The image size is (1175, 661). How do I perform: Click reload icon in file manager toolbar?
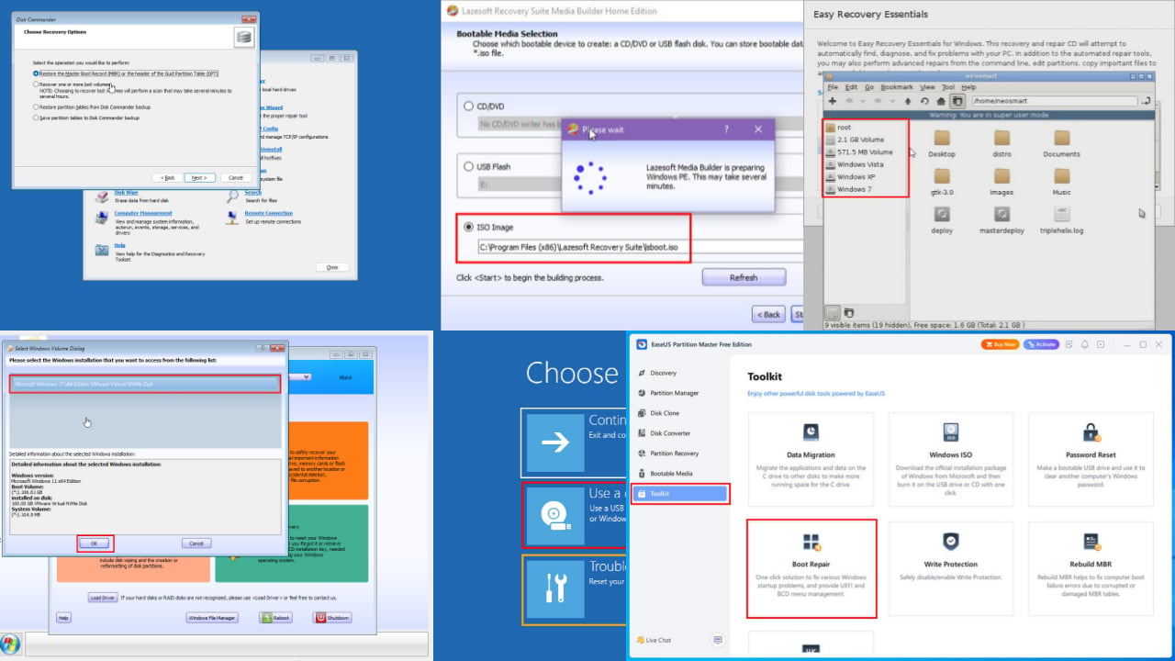(924, 101)
